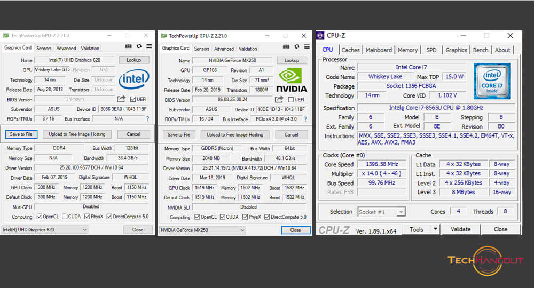Click the Core Speed value 1396.58 MHz
The width and height of the screenshot is (534, 288).
382,164
